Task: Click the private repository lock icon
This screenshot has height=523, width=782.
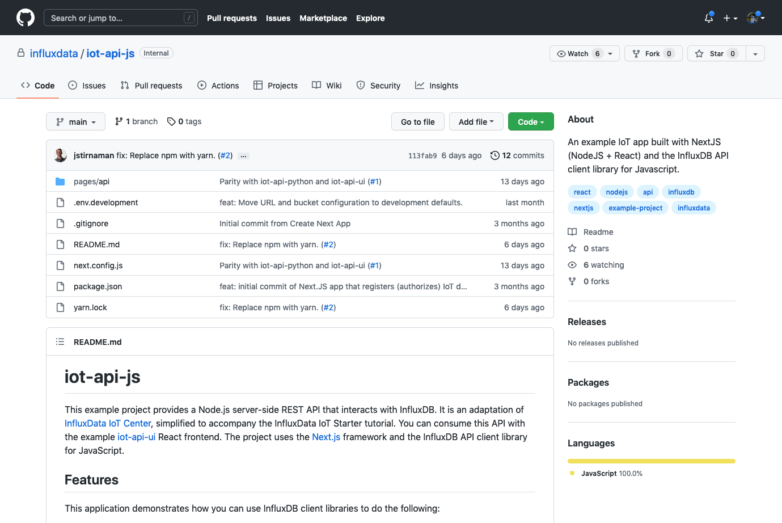Action: click(x=21, y=53)
